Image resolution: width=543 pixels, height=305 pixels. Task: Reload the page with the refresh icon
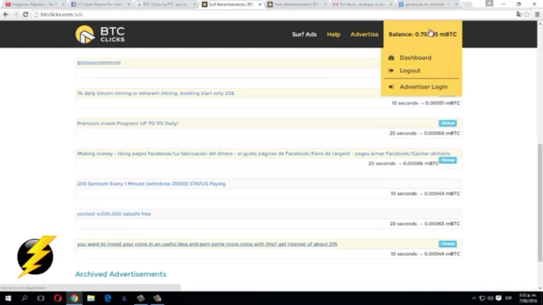(x=25, y=15)
